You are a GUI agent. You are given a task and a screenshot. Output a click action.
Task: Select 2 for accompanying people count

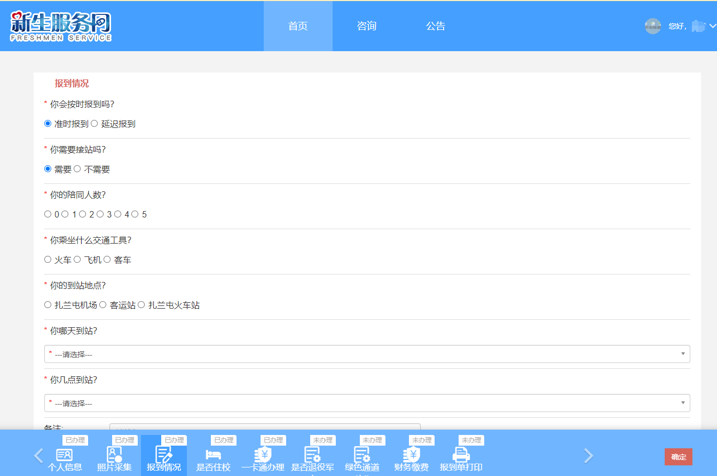pyautogui.click(x=83, y=214)
